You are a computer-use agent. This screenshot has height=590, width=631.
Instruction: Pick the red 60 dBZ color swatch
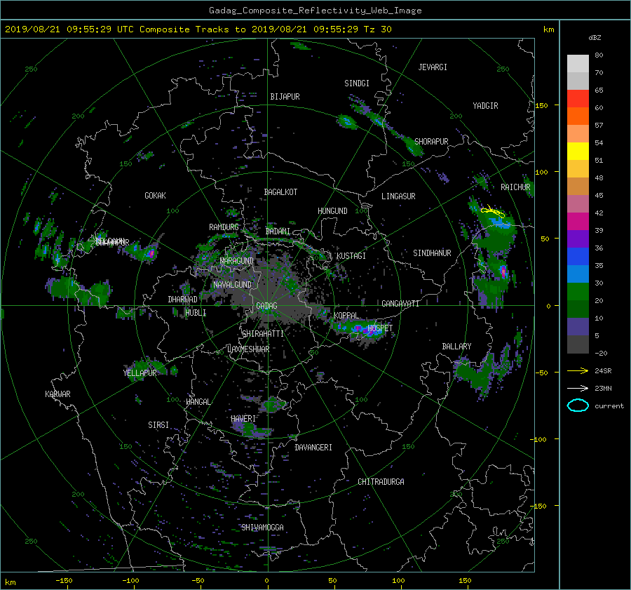pos(578,99)
